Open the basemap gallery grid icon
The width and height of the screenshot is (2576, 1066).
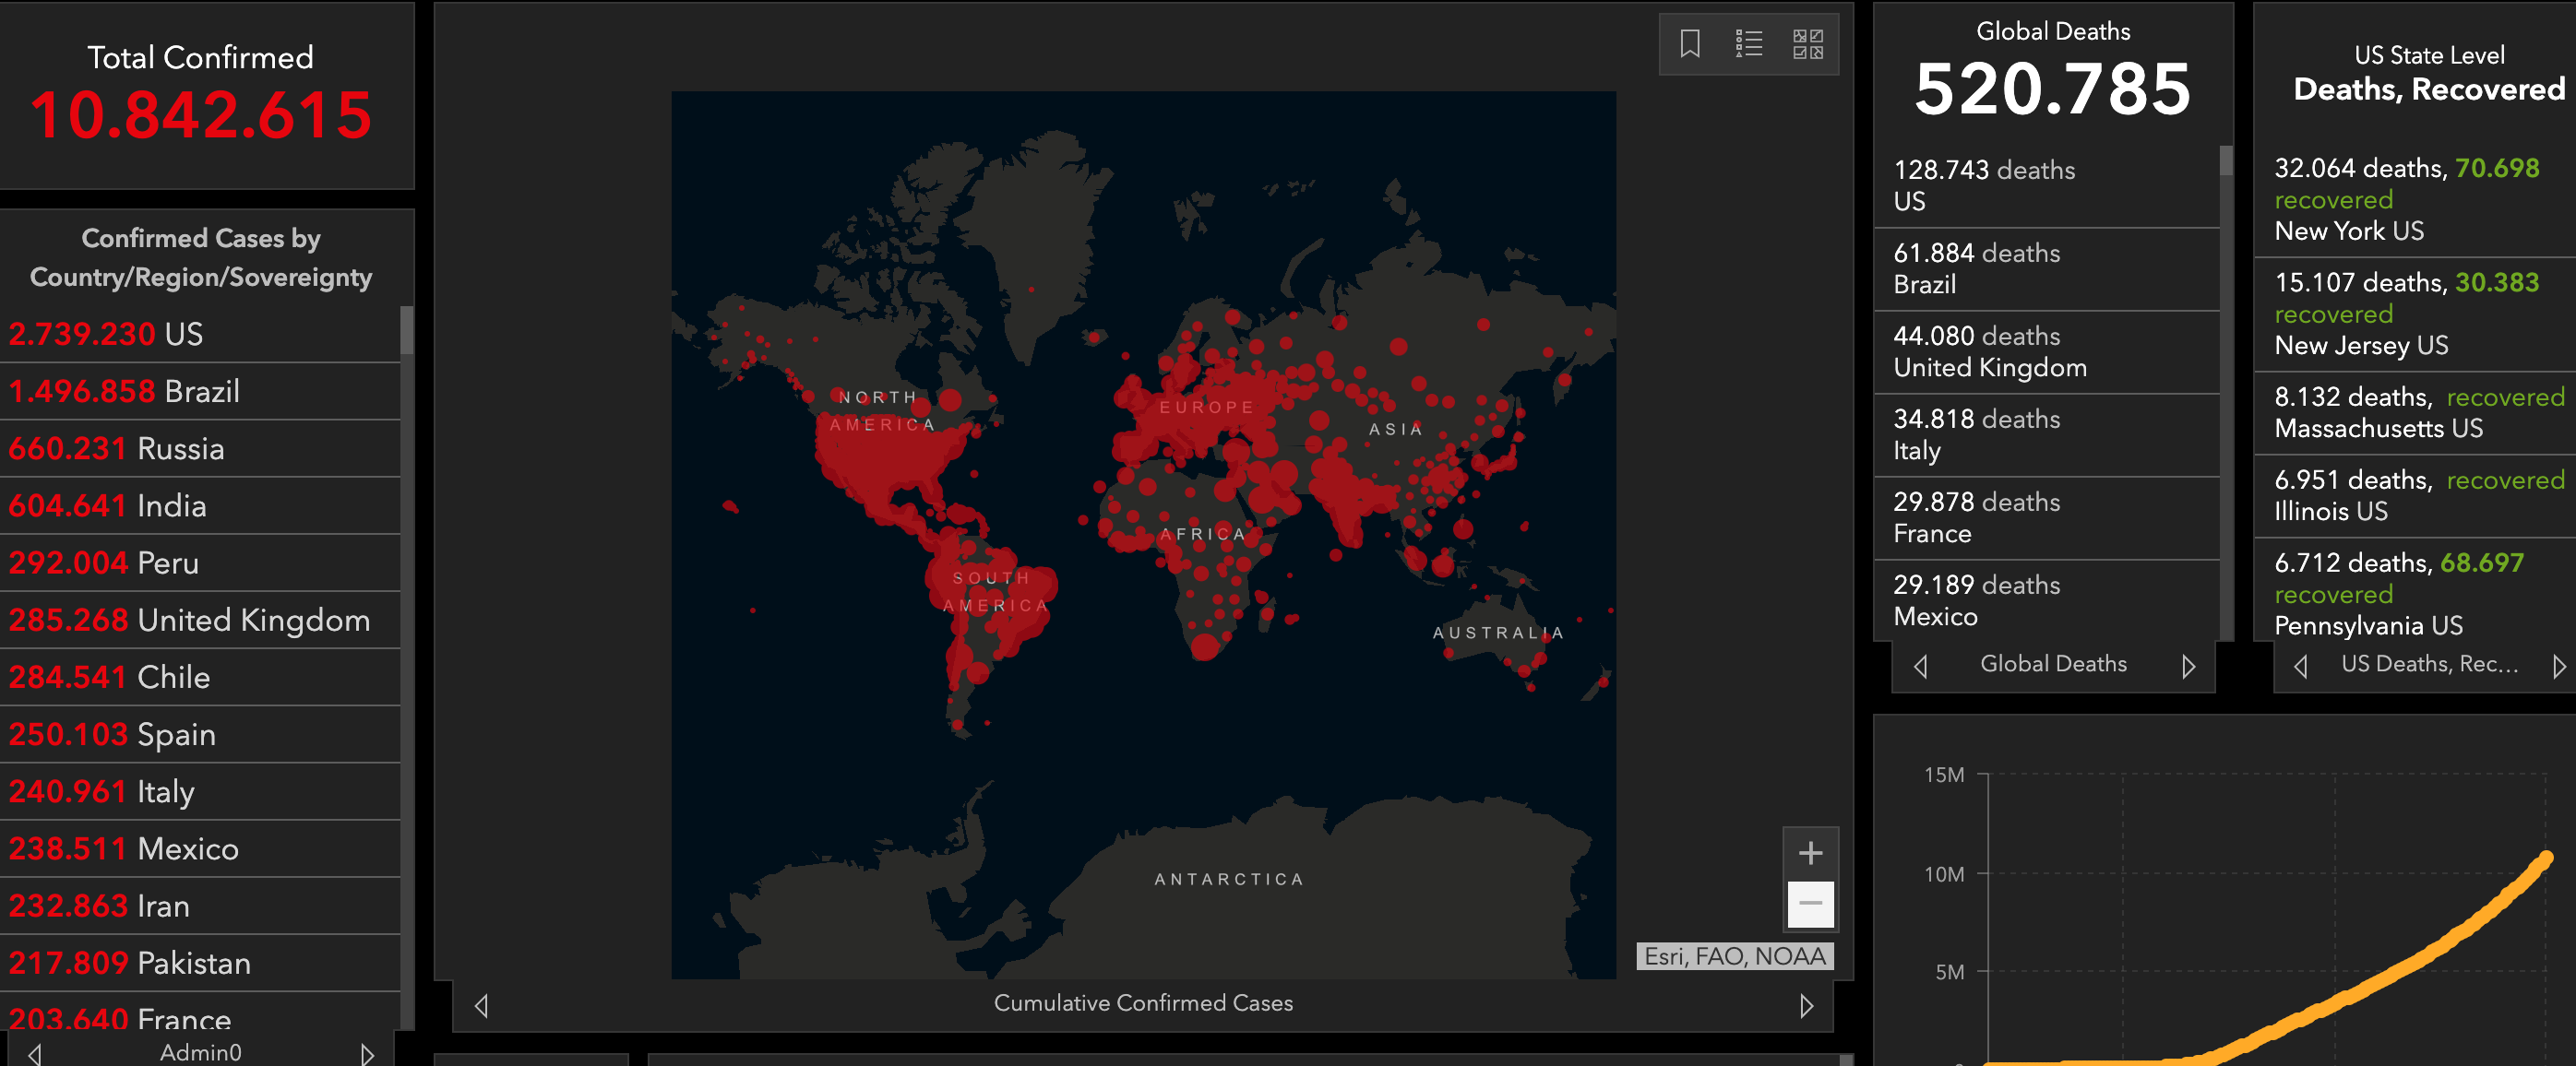pos(1807,44)
